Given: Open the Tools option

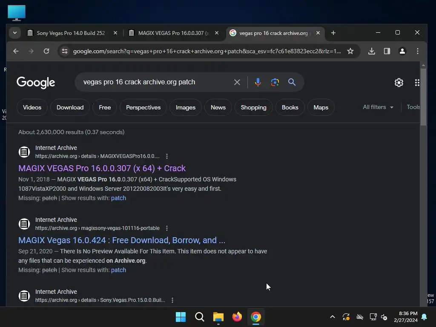Looking at the screenshot, I should [413, 107].
